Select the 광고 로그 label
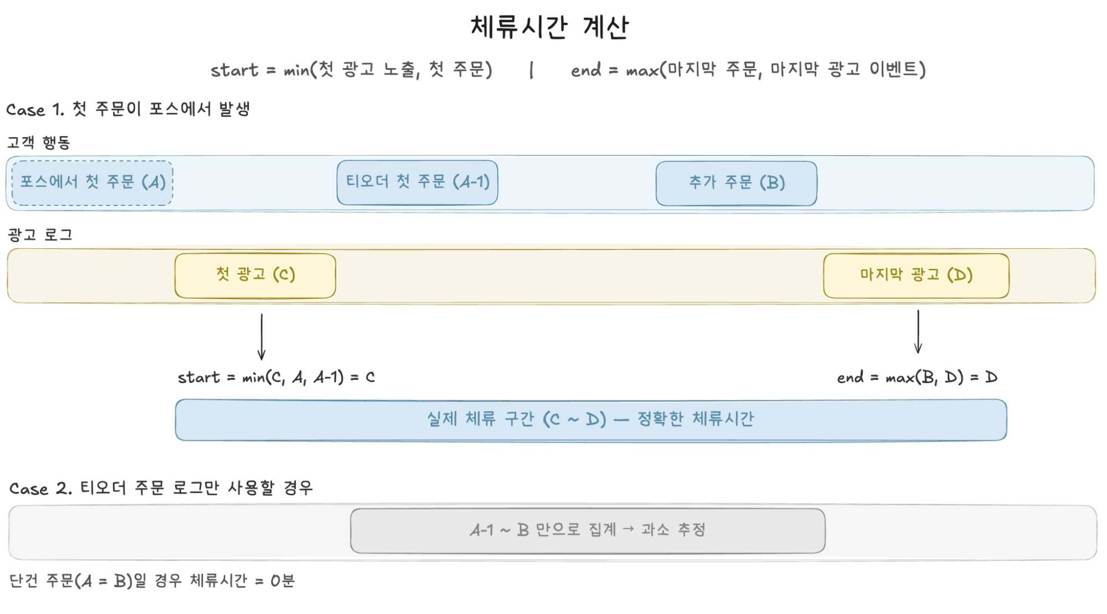This screenshot has width=1107, height=614. 40,235
